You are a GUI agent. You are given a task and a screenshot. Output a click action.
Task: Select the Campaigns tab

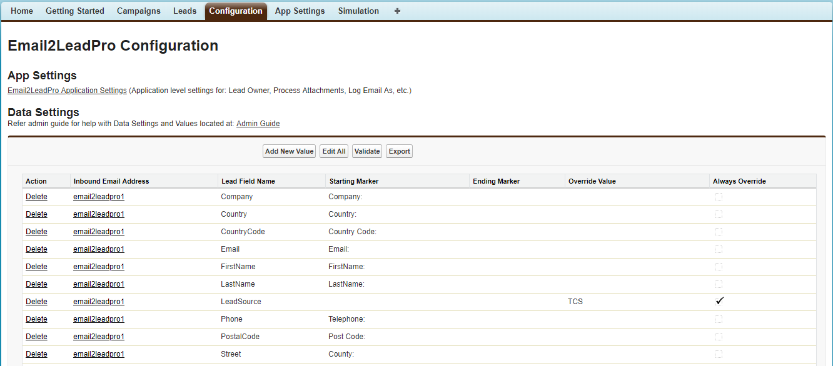(138, 11)
